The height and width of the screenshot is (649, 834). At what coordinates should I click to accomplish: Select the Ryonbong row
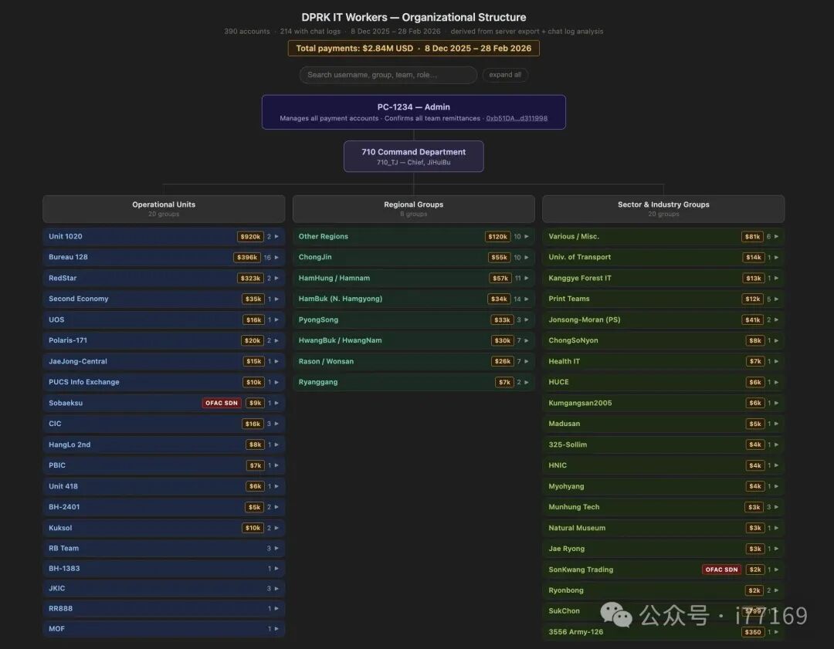point(663,590)
